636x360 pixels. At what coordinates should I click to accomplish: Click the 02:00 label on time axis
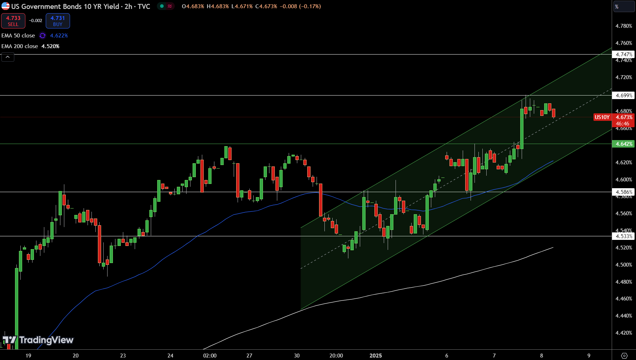click(210, 356)
